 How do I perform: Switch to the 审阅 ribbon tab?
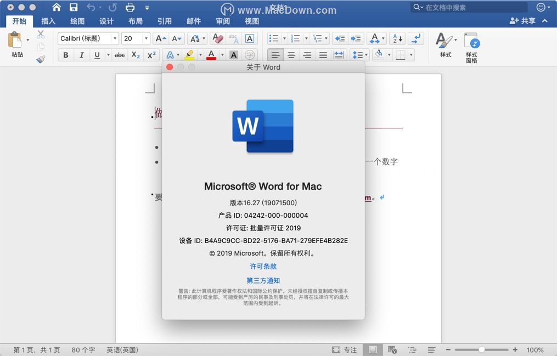(x=223, y=21)
